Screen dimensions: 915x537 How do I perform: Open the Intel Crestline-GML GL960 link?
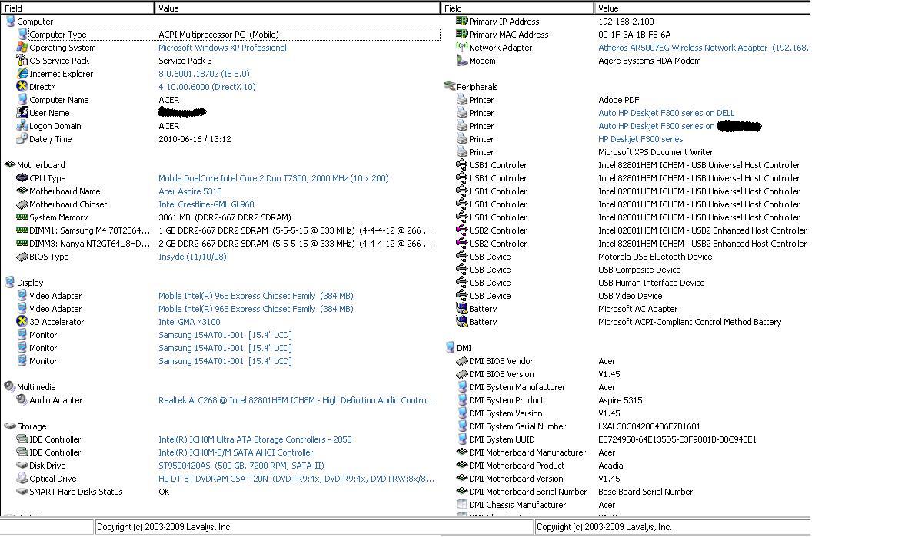206,204
